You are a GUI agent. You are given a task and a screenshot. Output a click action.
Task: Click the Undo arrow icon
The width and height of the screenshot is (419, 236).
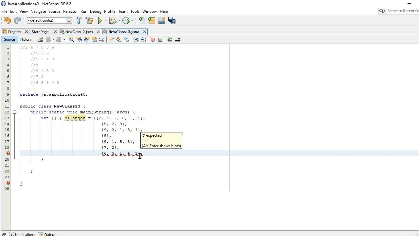coord(7,20)
